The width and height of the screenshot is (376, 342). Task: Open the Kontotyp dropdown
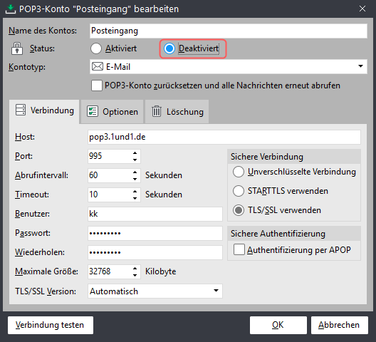[x=360, y=66]
